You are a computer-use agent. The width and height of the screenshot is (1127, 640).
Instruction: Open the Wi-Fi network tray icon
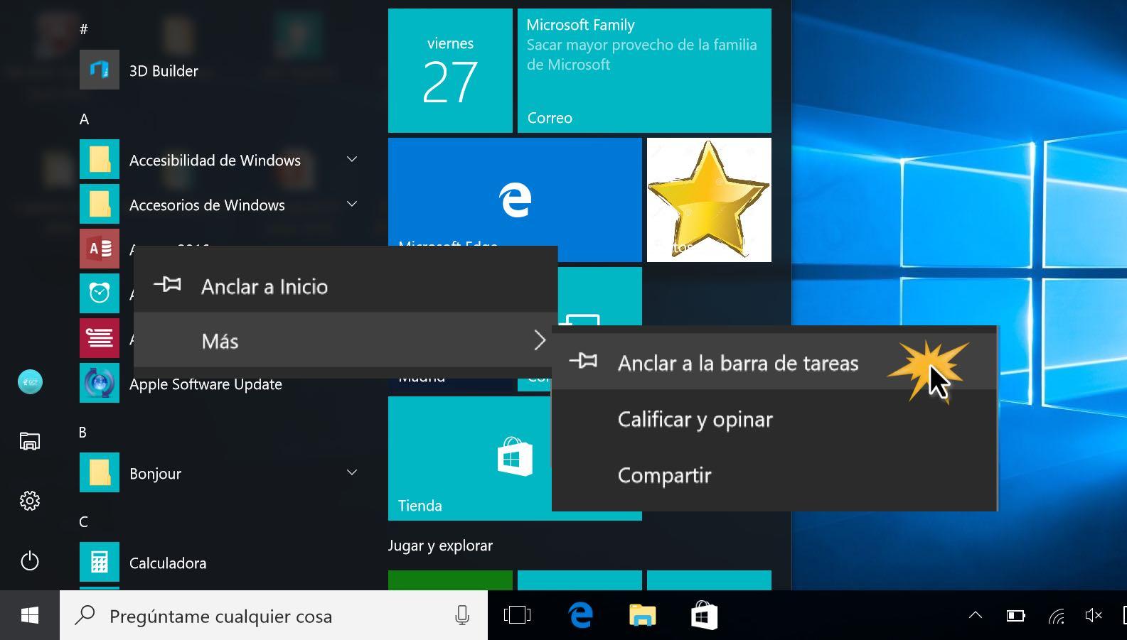click(1056, 616)
